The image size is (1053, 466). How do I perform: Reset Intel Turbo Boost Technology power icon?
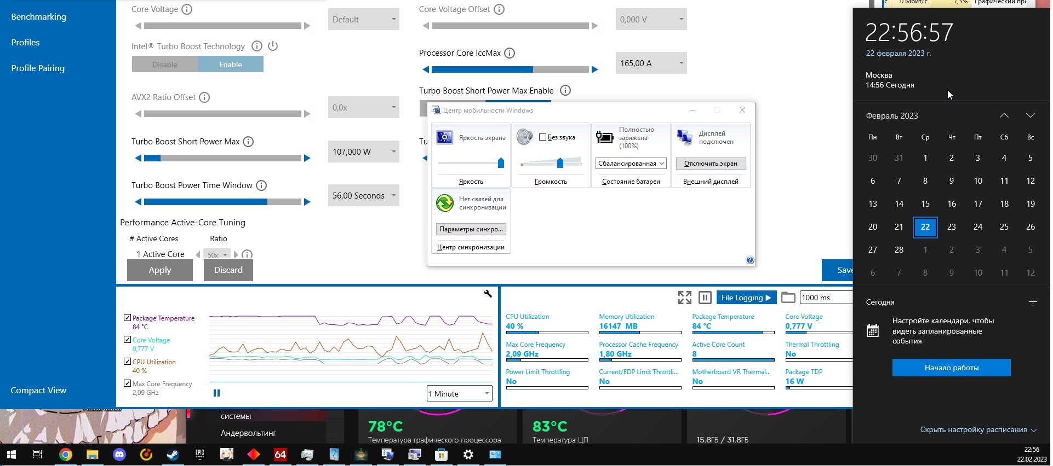[x=273, y=46]
